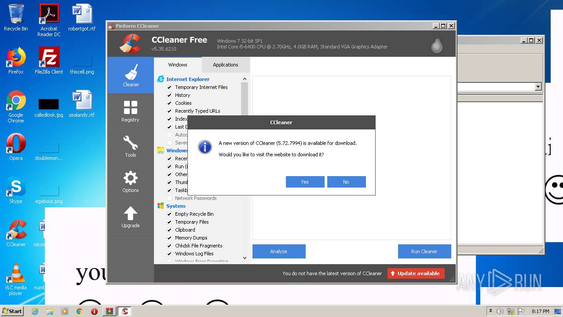Image resolution: width=563 pixels, height=317 pixels.
Task: Uncheck Temporary Internet Files
Action: 169,87
